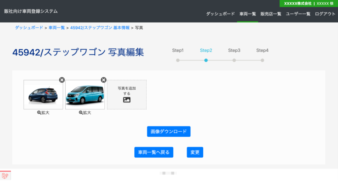Open 45942/ステップワゴン 基本情報 breadcrumb
Image resolution: width=338 pixels, height=181 pixels.
(x=100, y=28)
